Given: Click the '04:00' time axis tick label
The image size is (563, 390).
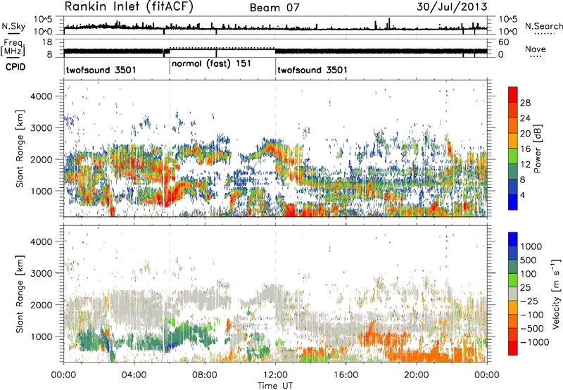Looking at the screenshot, I should point(134,375).
